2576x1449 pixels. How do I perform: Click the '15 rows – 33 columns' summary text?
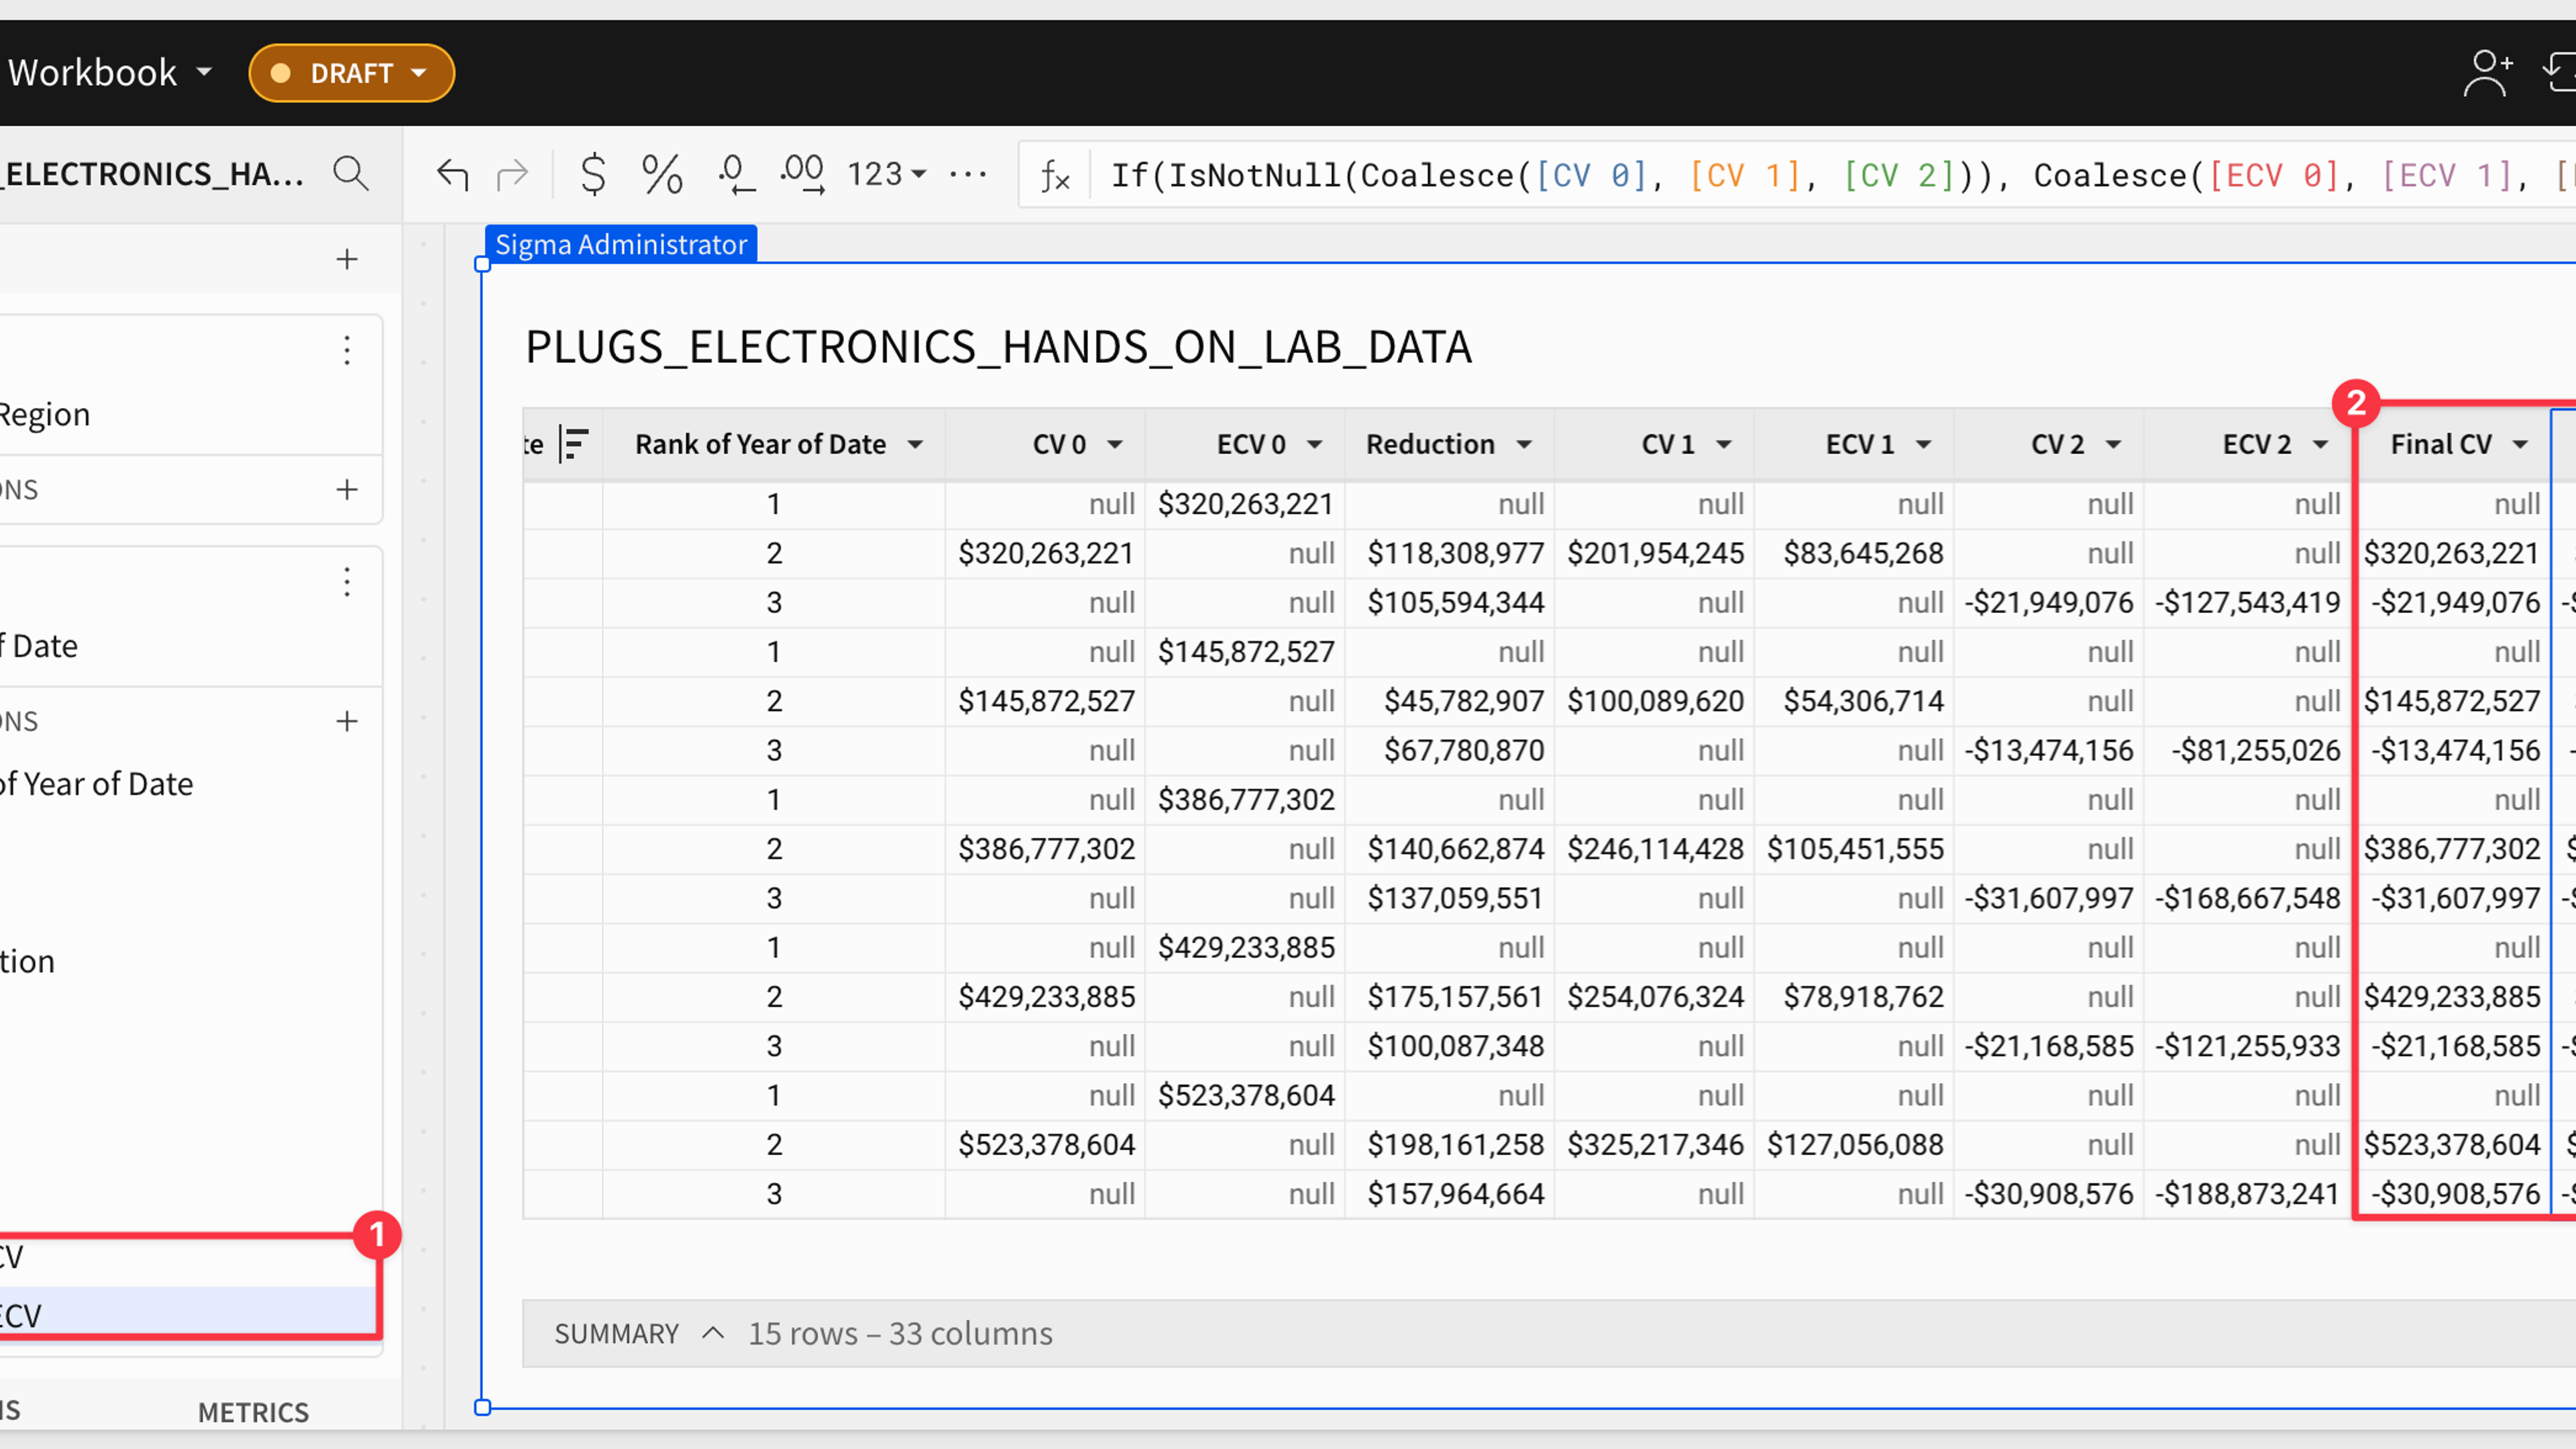900,1333
